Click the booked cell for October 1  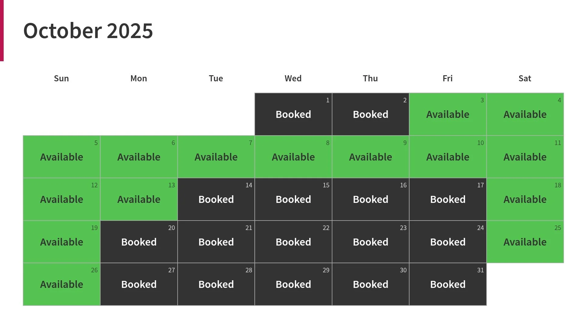(x=293, y=114)
